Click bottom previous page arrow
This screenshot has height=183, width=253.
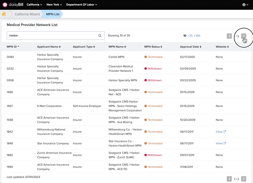[229, 179]
